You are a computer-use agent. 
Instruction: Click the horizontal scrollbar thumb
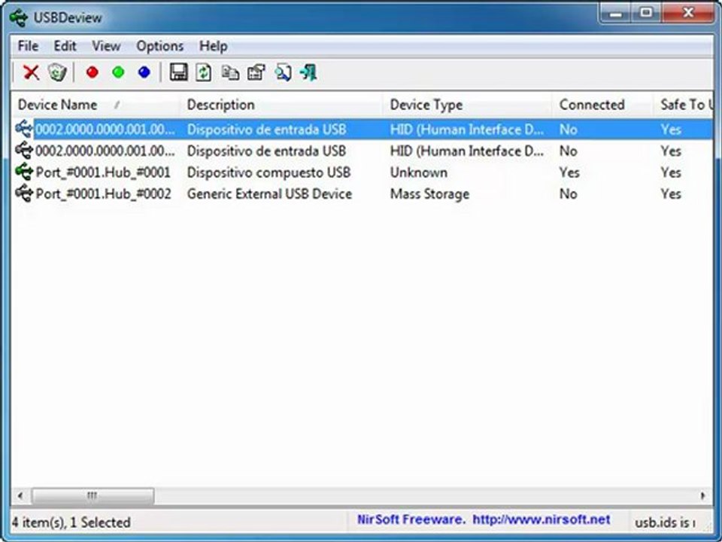point(93,496)
